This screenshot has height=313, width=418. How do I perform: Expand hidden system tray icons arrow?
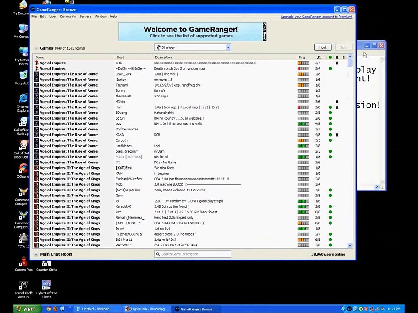click(x=344, y=309)
